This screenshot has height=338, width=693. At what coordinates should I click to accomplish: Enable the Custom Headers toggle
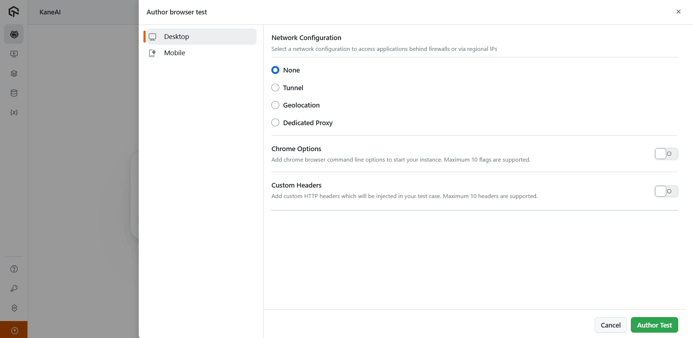pyautogui.click(x=666, y=191)
